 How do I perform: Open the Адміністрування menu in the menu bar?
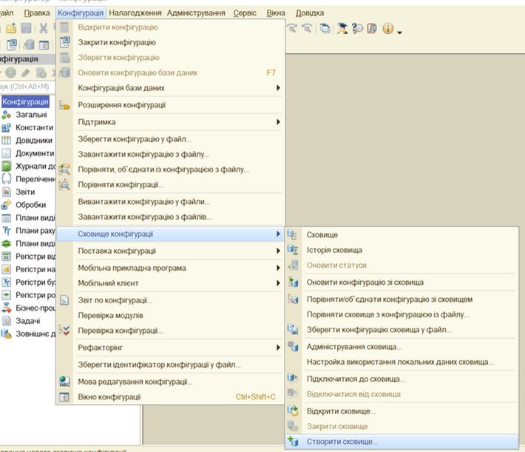[x=196, y=13]
